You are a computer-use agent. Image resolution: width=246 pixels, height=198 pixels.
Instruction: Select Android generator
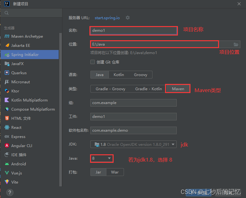coord(29,164)
